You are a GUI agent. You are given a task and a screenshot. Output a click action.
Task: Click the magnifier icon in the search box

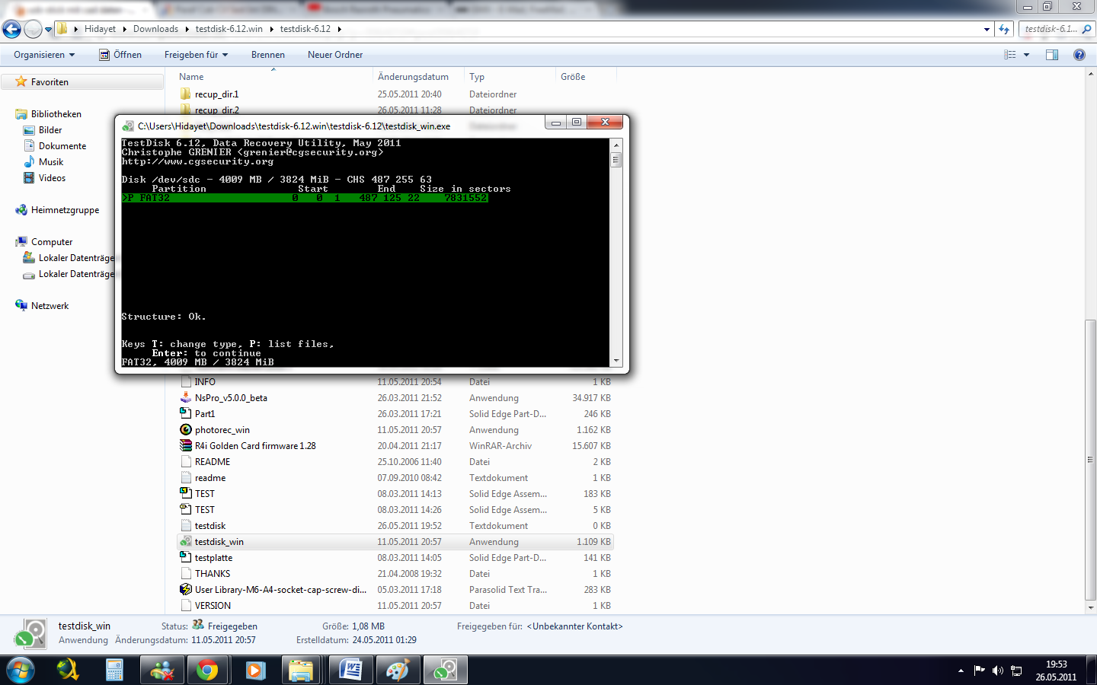click(x=1087, y=29)
